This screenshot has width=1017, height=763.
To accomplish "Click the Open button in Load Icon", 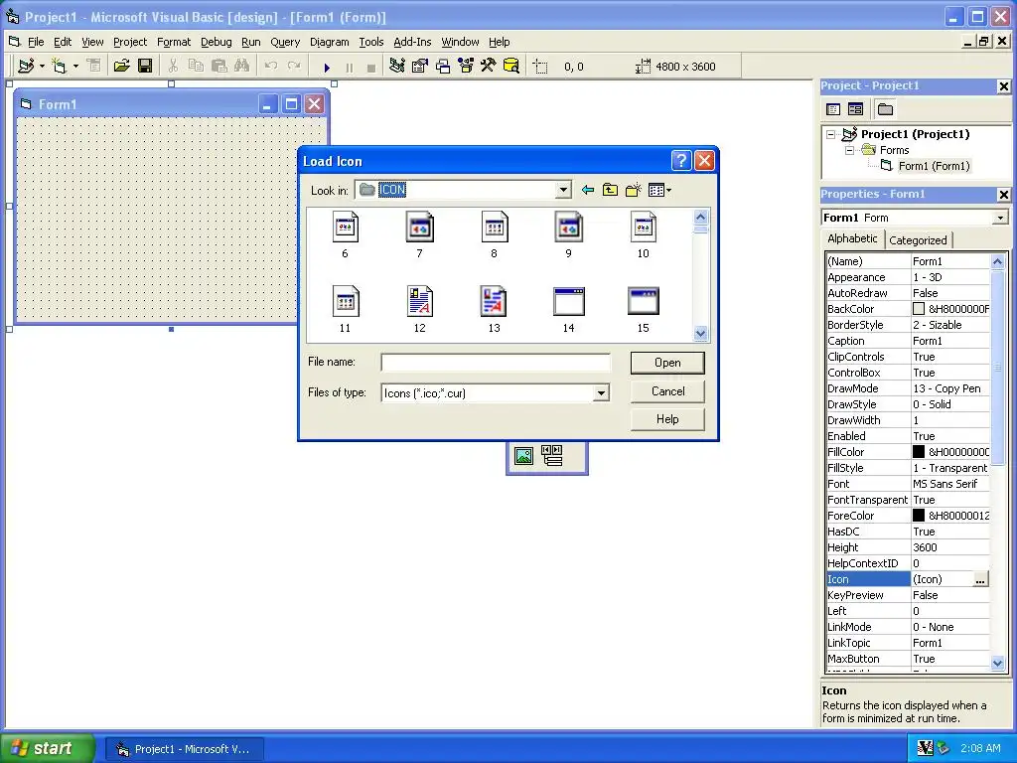I will click(x=667, y=363).
